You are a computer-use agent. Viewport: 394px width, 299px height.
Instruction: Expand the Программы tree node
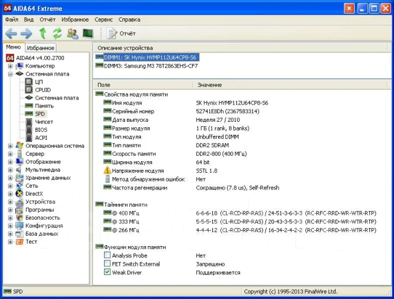pyautogui.click(x=10, y=210)
